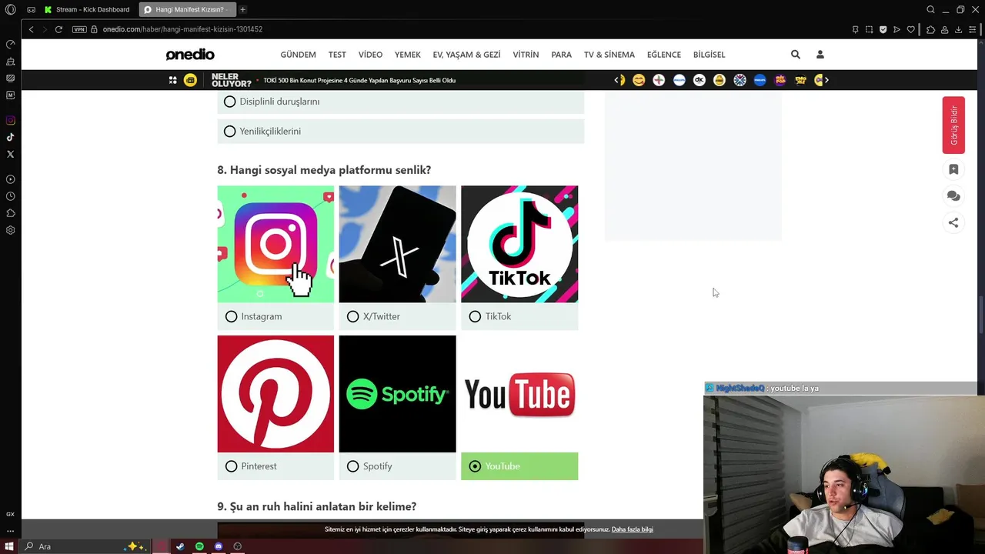Search the onedio site with magnifier
This screenshot has height=554, width=985.
click(x=796, y=55)
